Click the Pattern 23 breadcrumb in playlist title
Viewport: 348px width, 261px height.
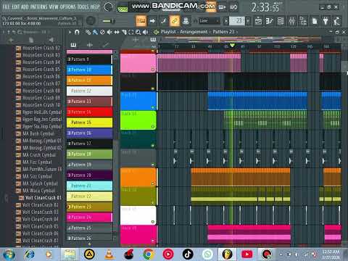click(223, 32)
